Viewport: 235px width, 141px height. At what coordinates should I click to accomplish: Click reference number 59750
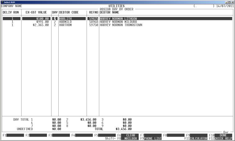93,25
